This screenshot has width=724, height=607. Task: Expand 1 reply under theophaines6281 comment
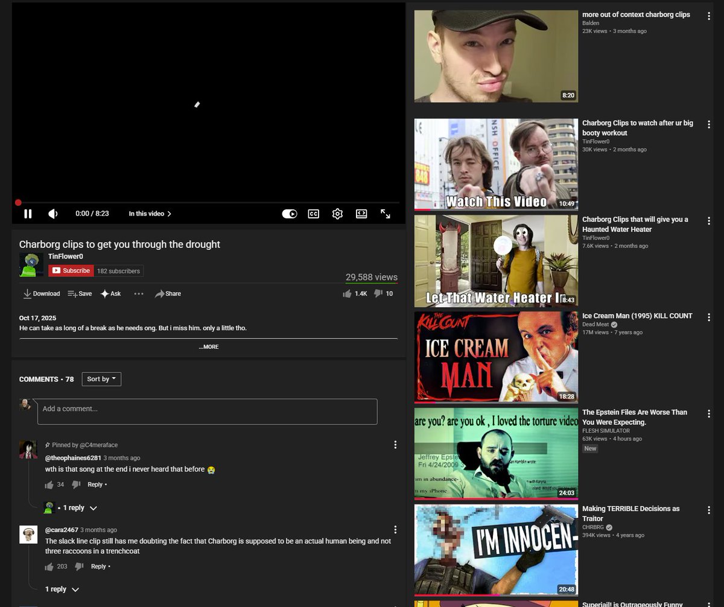pyautogui.click(x=80, y=508)
